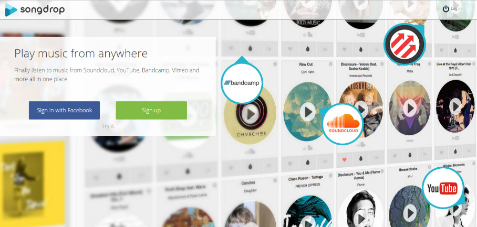Click share icon under Raw Cut card
This screenshot has height=227, width=477.
[326, 164]
